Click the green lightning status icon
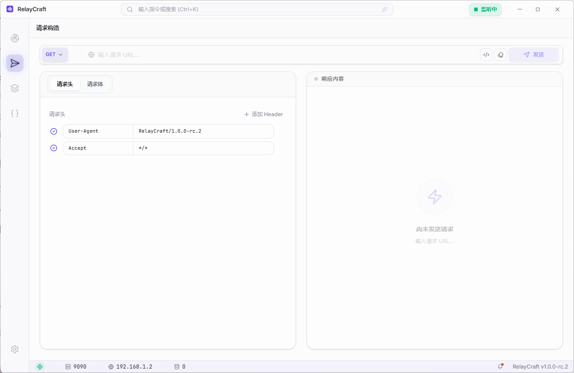Image resolution: width=574 pixels, height=373 pixels. [x=40, y=366]
